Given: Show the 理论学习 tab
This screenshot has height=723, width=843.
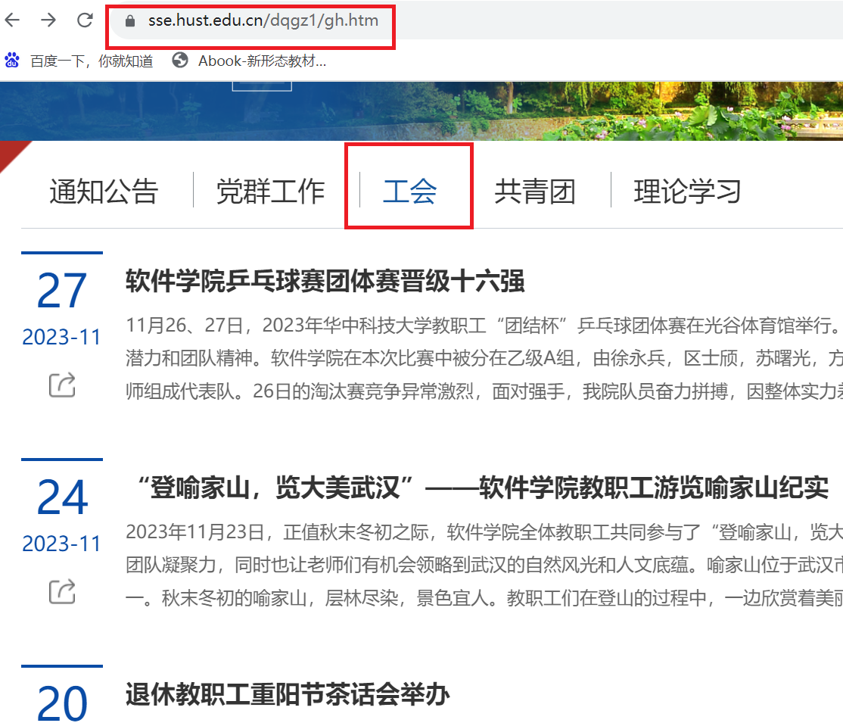Looking at the screenshot, I should tap(687, 192).
